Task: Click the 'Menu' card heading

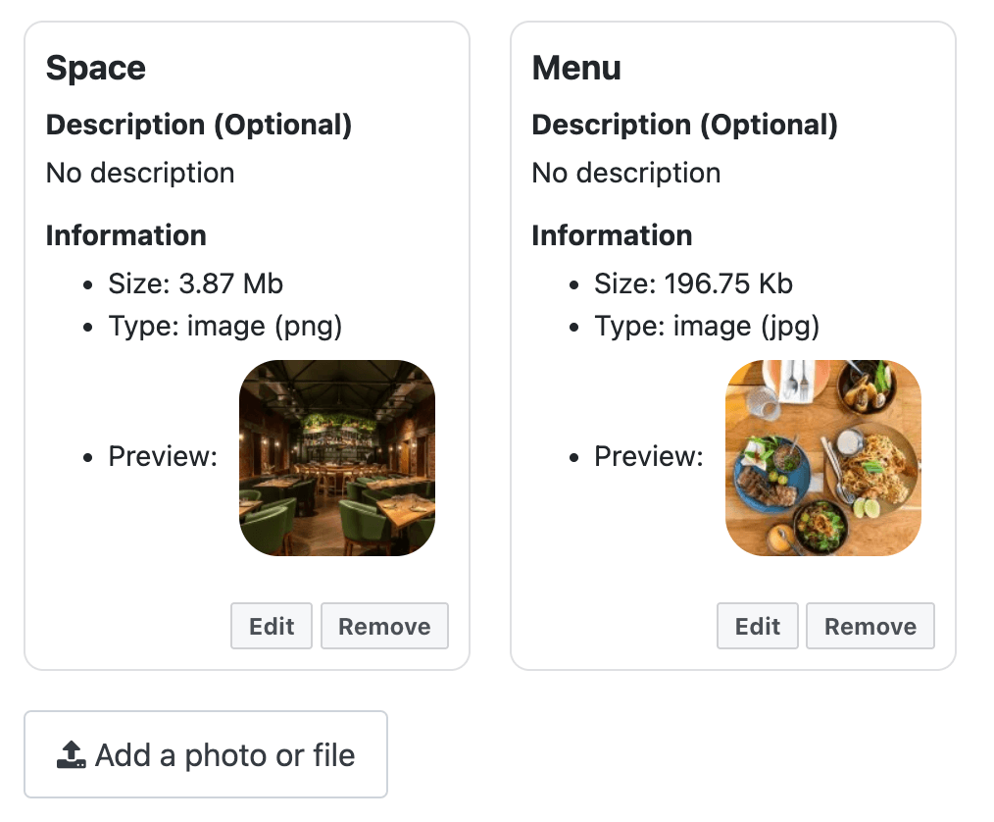Action: pos(575,68)
